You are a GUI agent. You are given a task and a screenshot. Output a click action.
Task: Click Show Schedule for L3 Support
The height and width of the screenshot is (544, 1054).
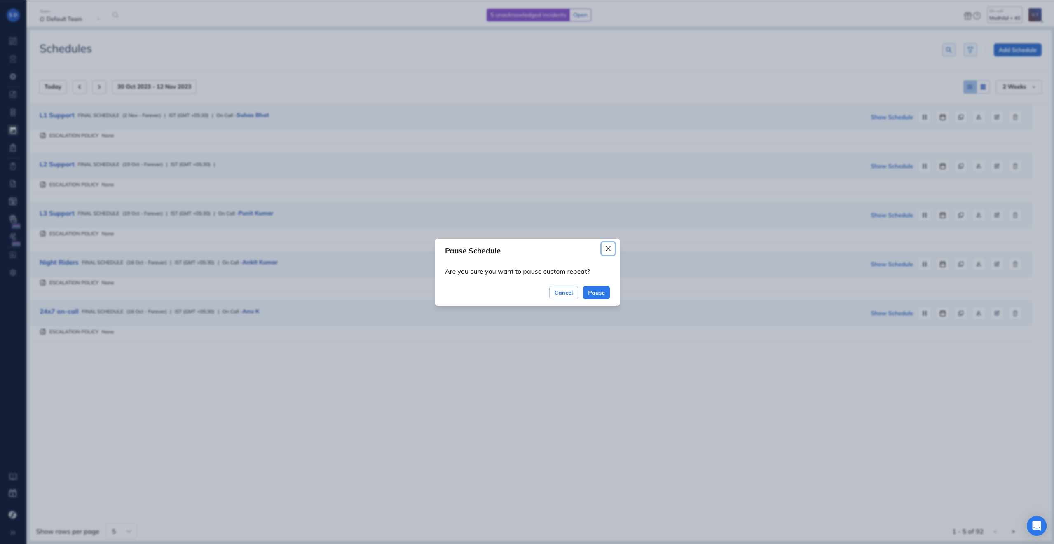pos(892,215)
